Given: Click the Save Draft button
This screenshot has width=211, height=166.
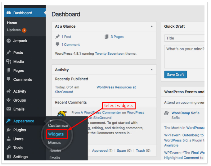Looking at the screenshot, I should pos(175,74).
